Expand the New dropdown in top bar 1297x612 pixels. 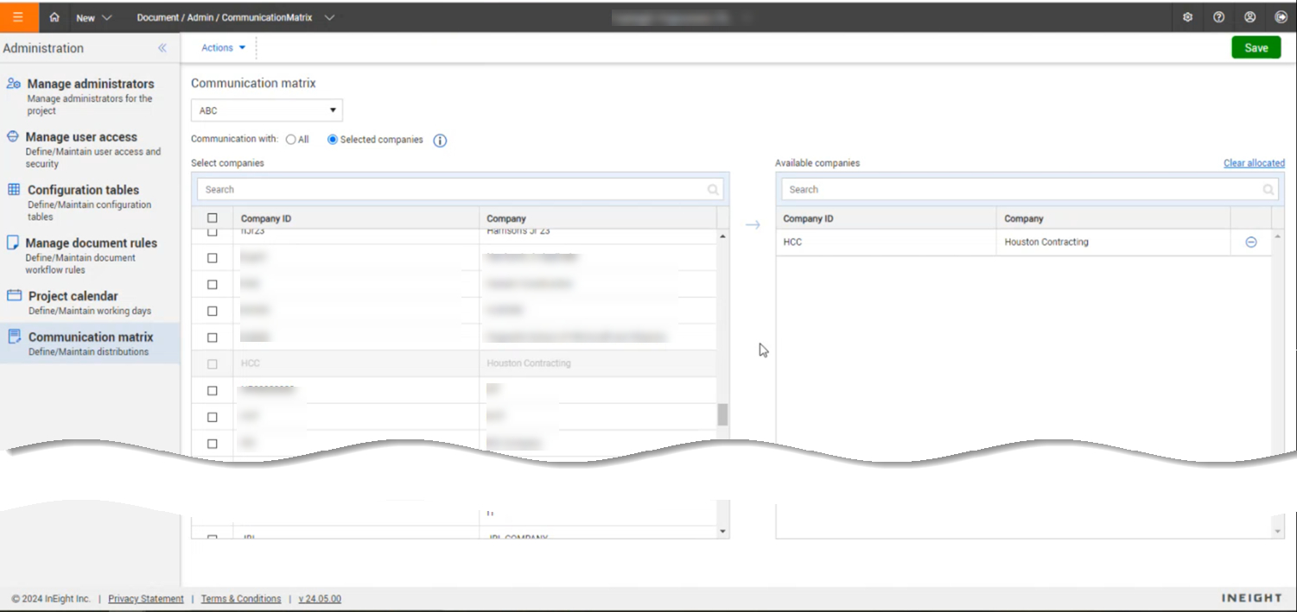(x=94, y=17)
